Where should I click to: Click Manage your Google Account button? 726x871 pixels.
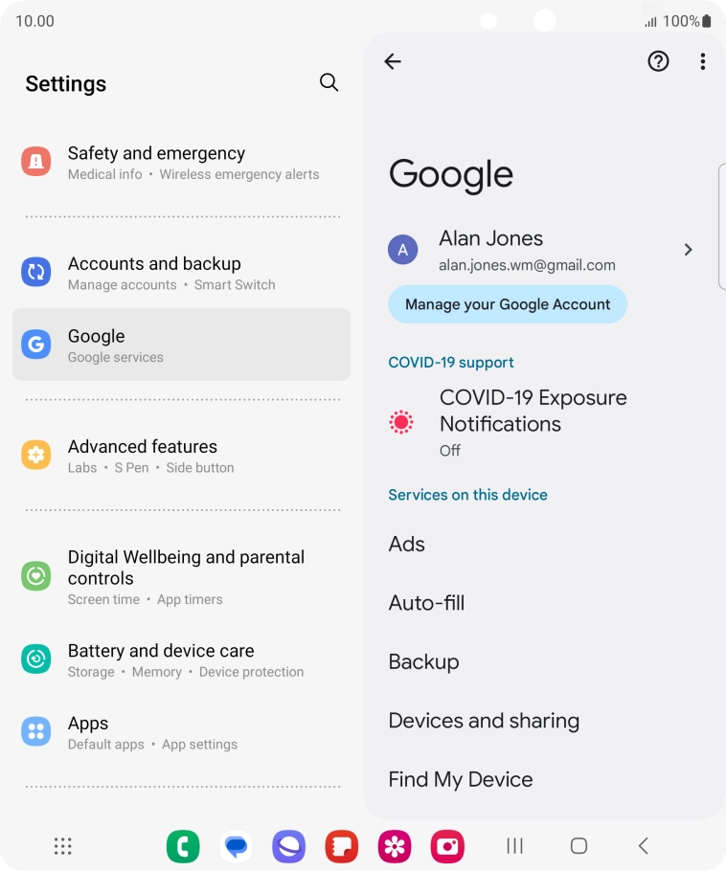(508, 304)
